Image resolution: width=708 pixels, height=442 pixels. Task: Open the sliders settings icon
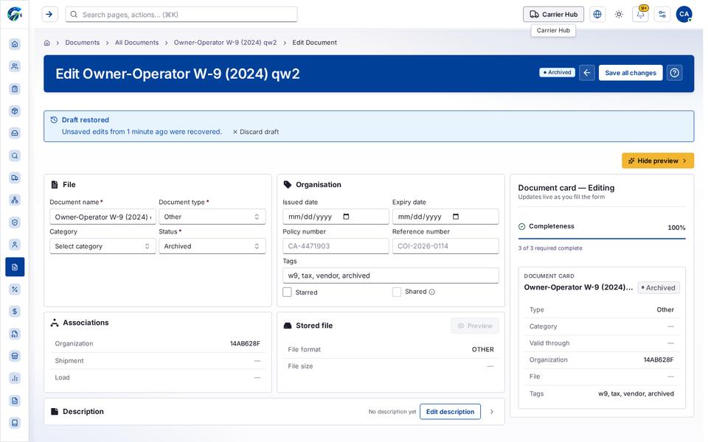(x=662, y=15)
